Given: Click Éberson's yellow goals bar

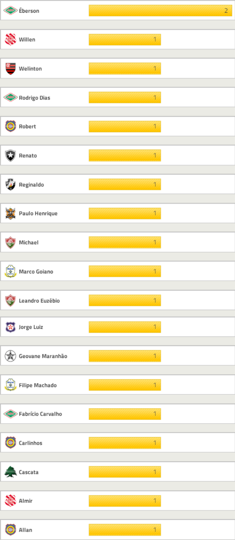Looking at the screenshot, I should tap(160, 11).
